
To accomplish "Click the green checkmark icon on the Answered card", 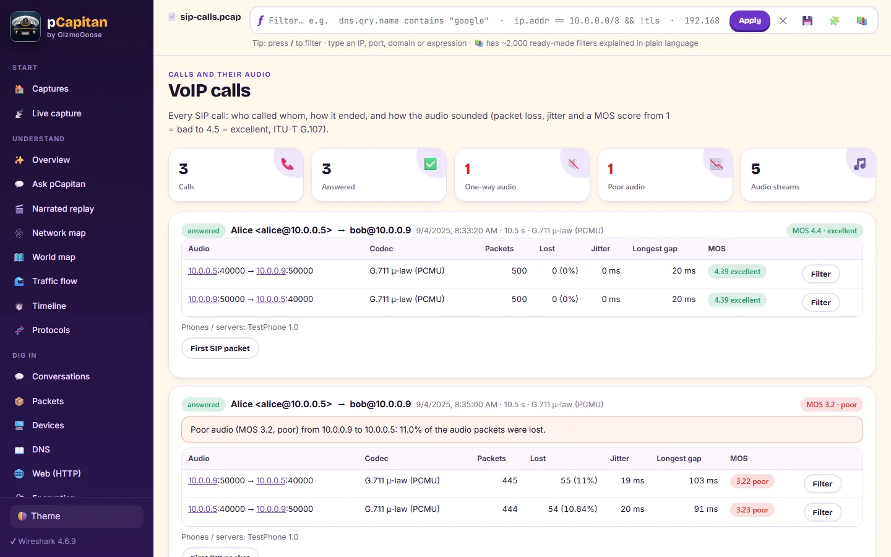I will point(431,164).
